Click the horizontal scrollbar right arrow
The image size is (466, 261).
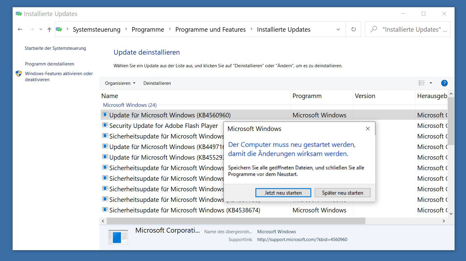444,221
